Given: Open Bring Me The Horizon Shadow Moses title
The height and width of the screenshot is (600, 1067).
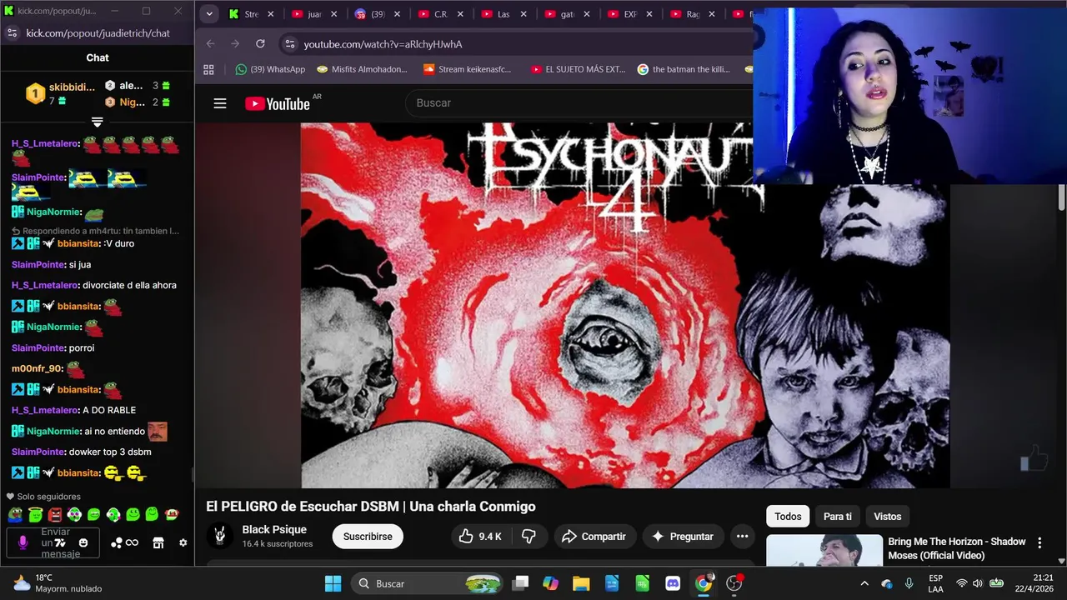Looking at the screenshot, I should (x=957, y=548).
